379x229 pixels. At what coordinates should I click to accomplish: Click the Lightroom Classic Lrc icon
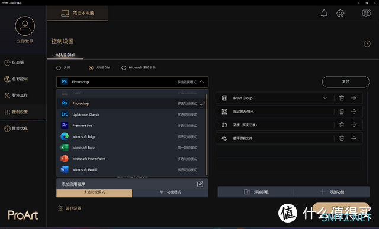tap(65, 114)
